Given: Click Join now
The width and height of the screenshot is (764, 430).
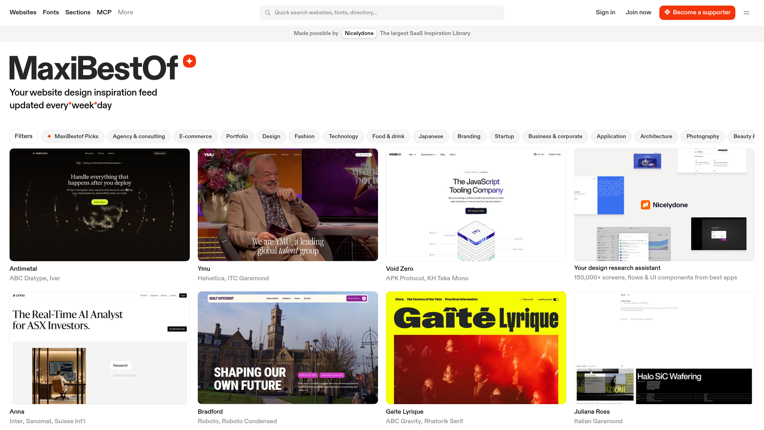Looking at the screenshot, I should click(x=638, y=12).
